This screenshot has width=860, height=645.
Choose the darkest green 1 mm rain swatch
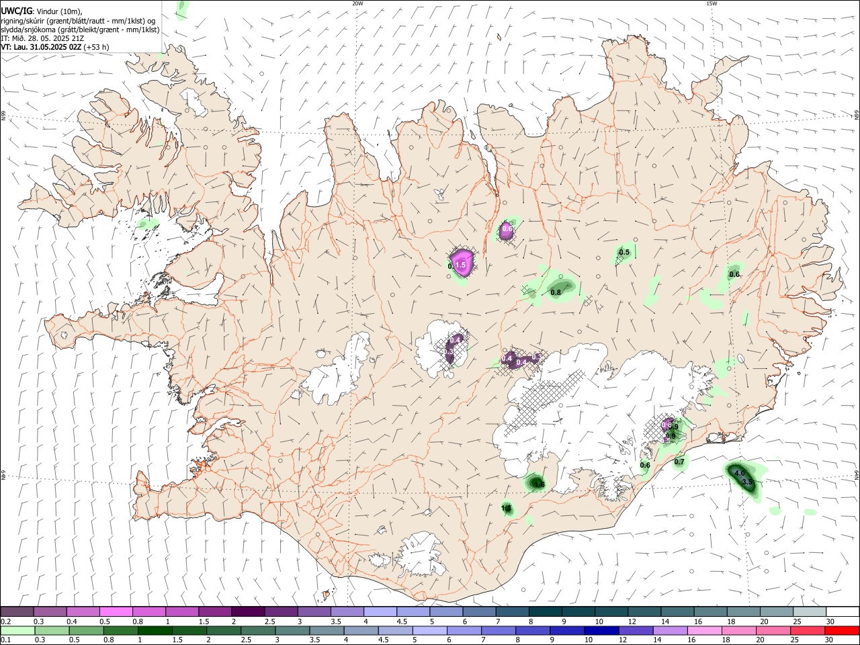pos(155,631)
